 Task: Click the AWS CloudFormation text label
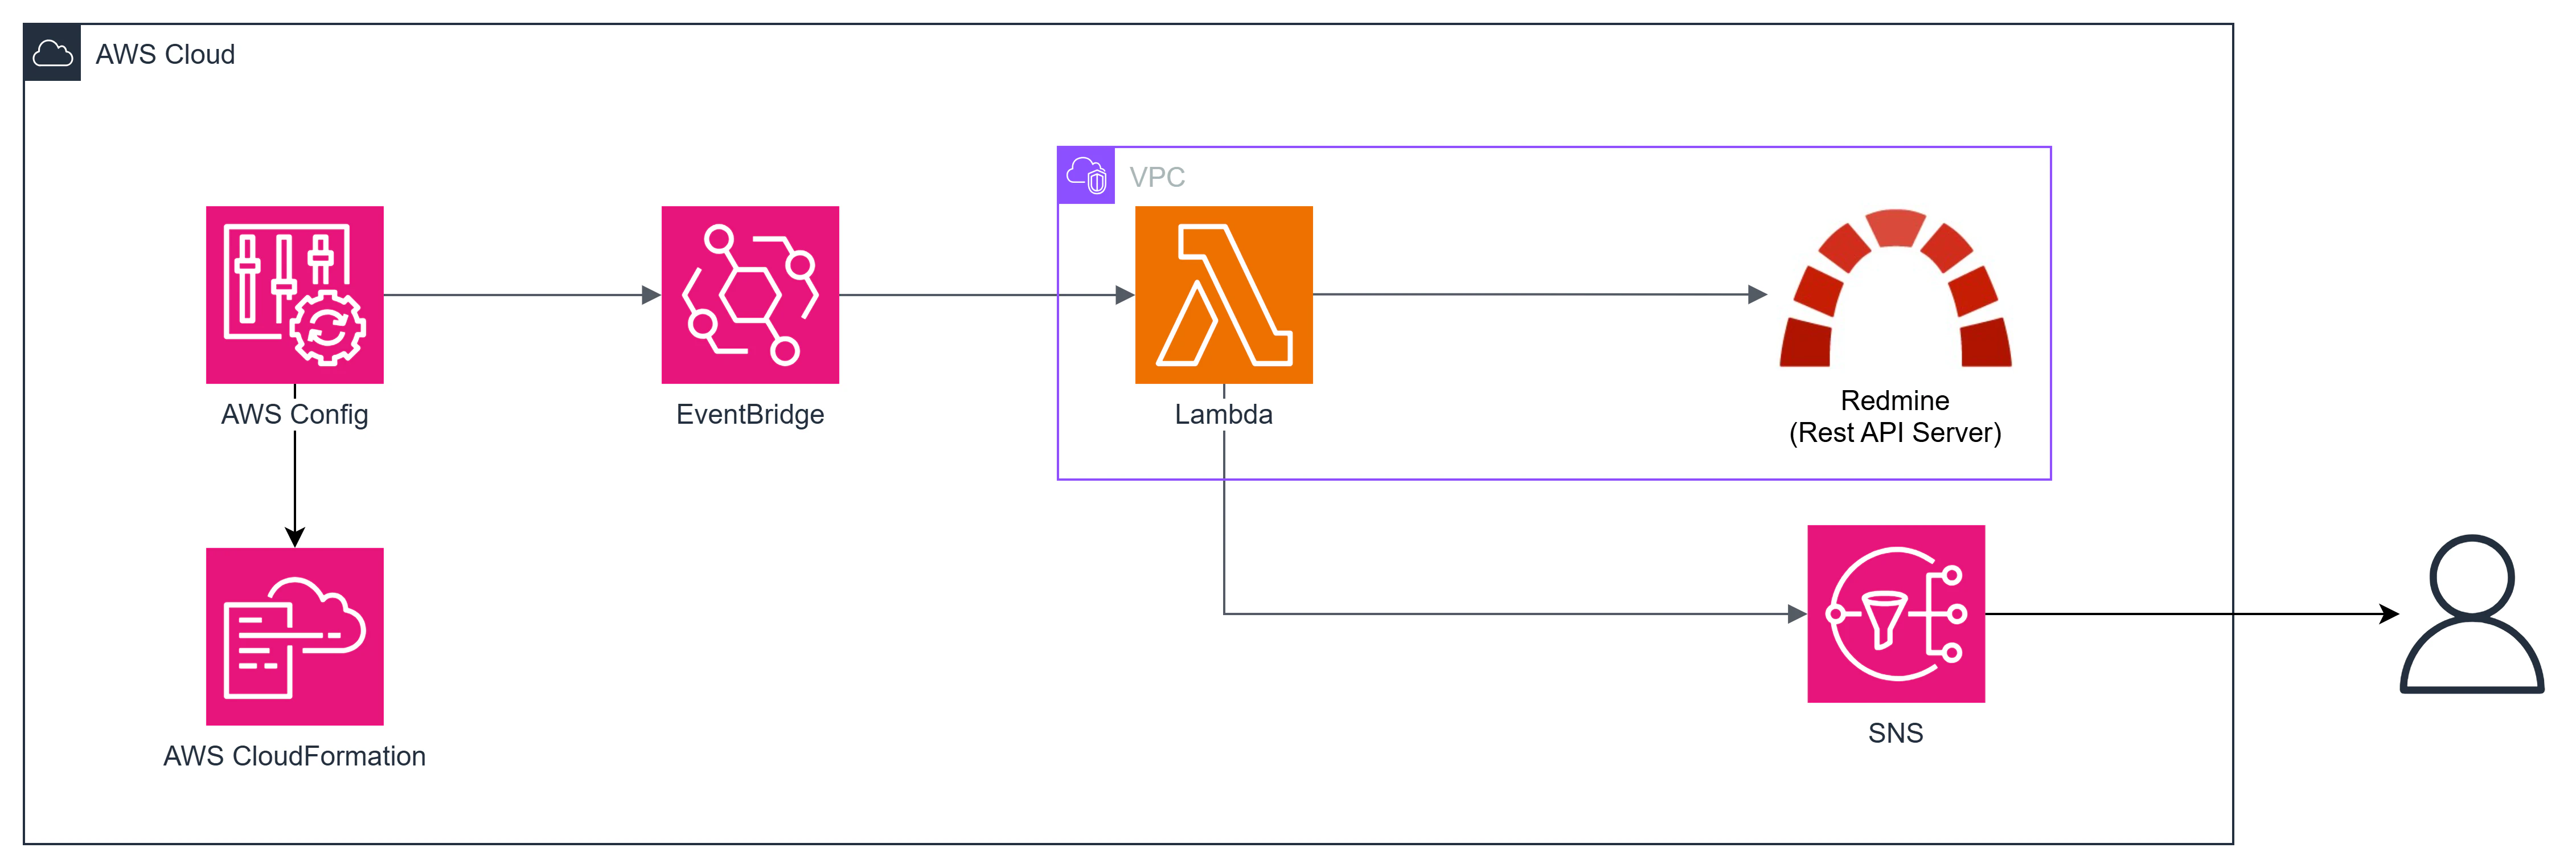tap(294, 756)
